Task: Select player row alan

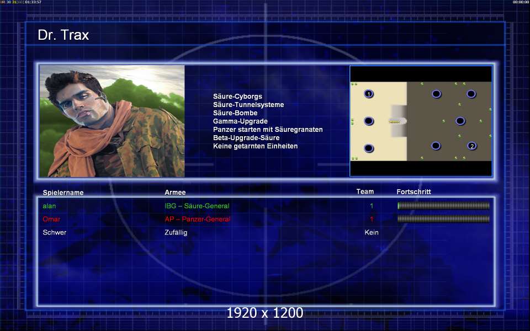Action: [266, 206]
